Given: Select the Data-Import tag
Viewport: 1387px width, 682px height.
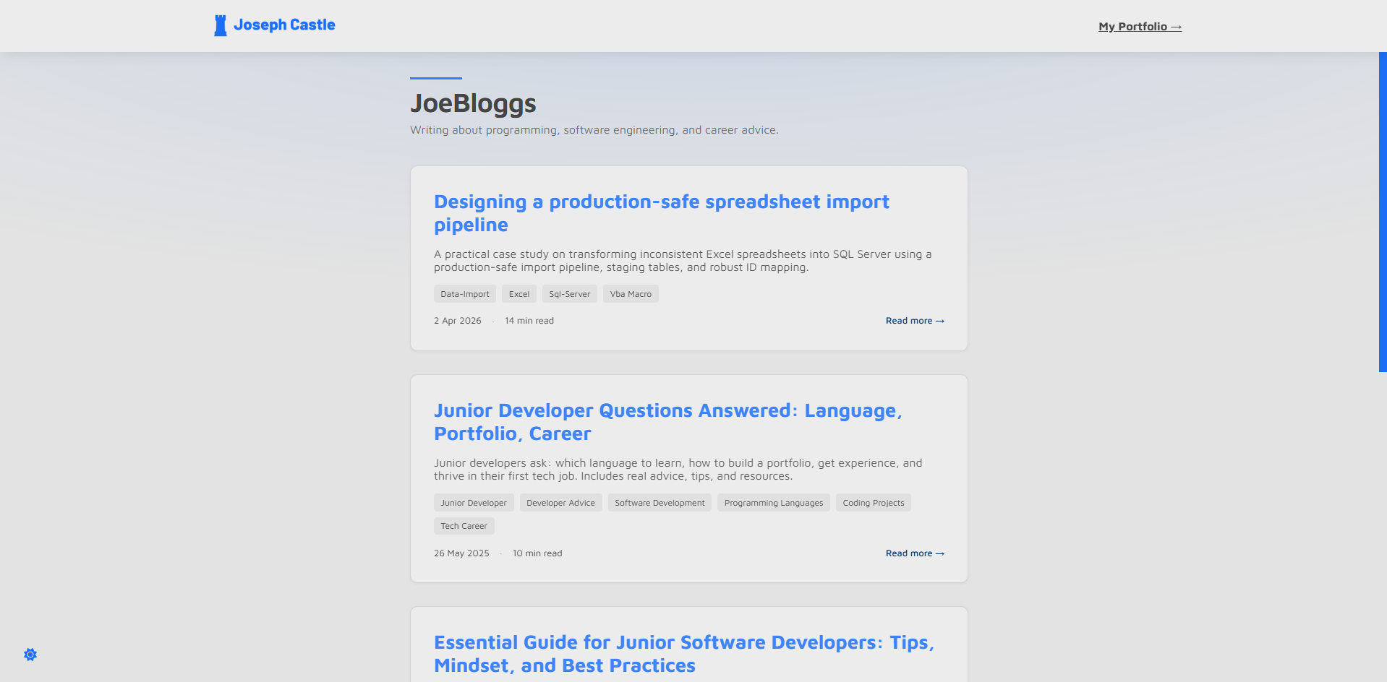Looking at the screenshot, I should pyautogui.click(x=465, y=294).
